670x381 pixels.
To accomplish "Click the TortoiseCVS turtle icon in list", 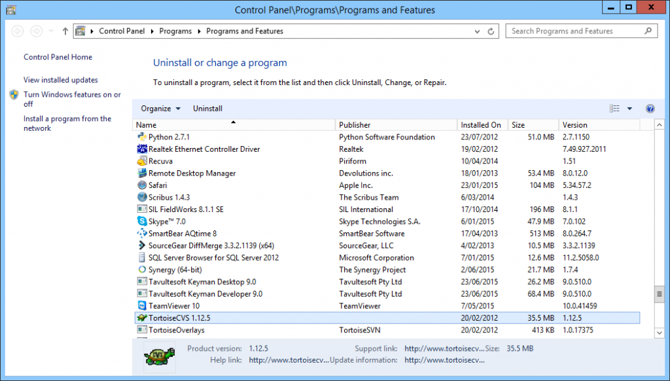I will point(142,317).
